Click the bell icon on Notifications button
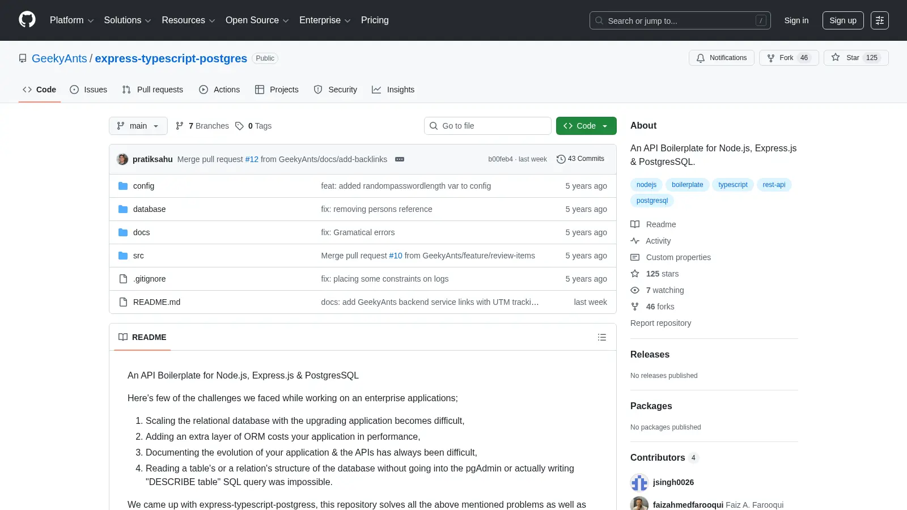 click(701, 58)
